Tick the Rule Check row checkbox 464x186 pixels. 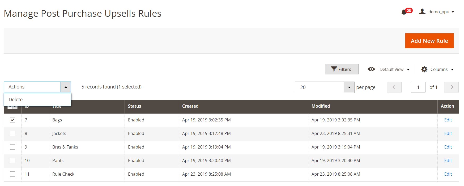point(12,174)
